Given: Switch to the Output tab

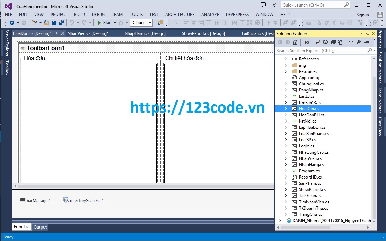Looking at the screenshot, I should point(40,227).
